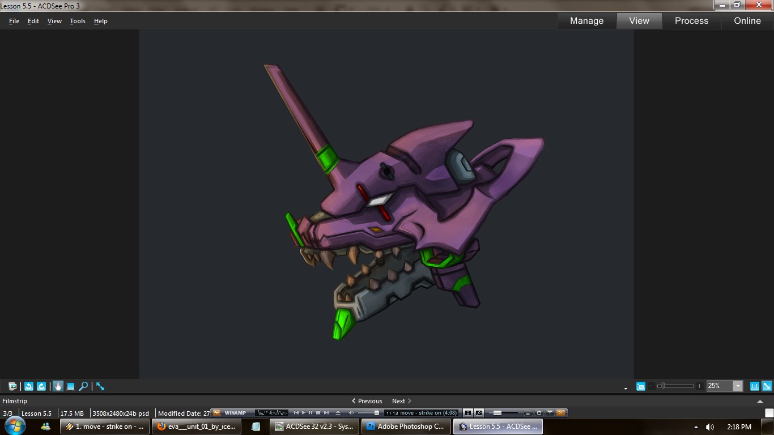Click '17.5 MB' in status bar
This screenshot has height=435, width=774.
pos(72,413)
